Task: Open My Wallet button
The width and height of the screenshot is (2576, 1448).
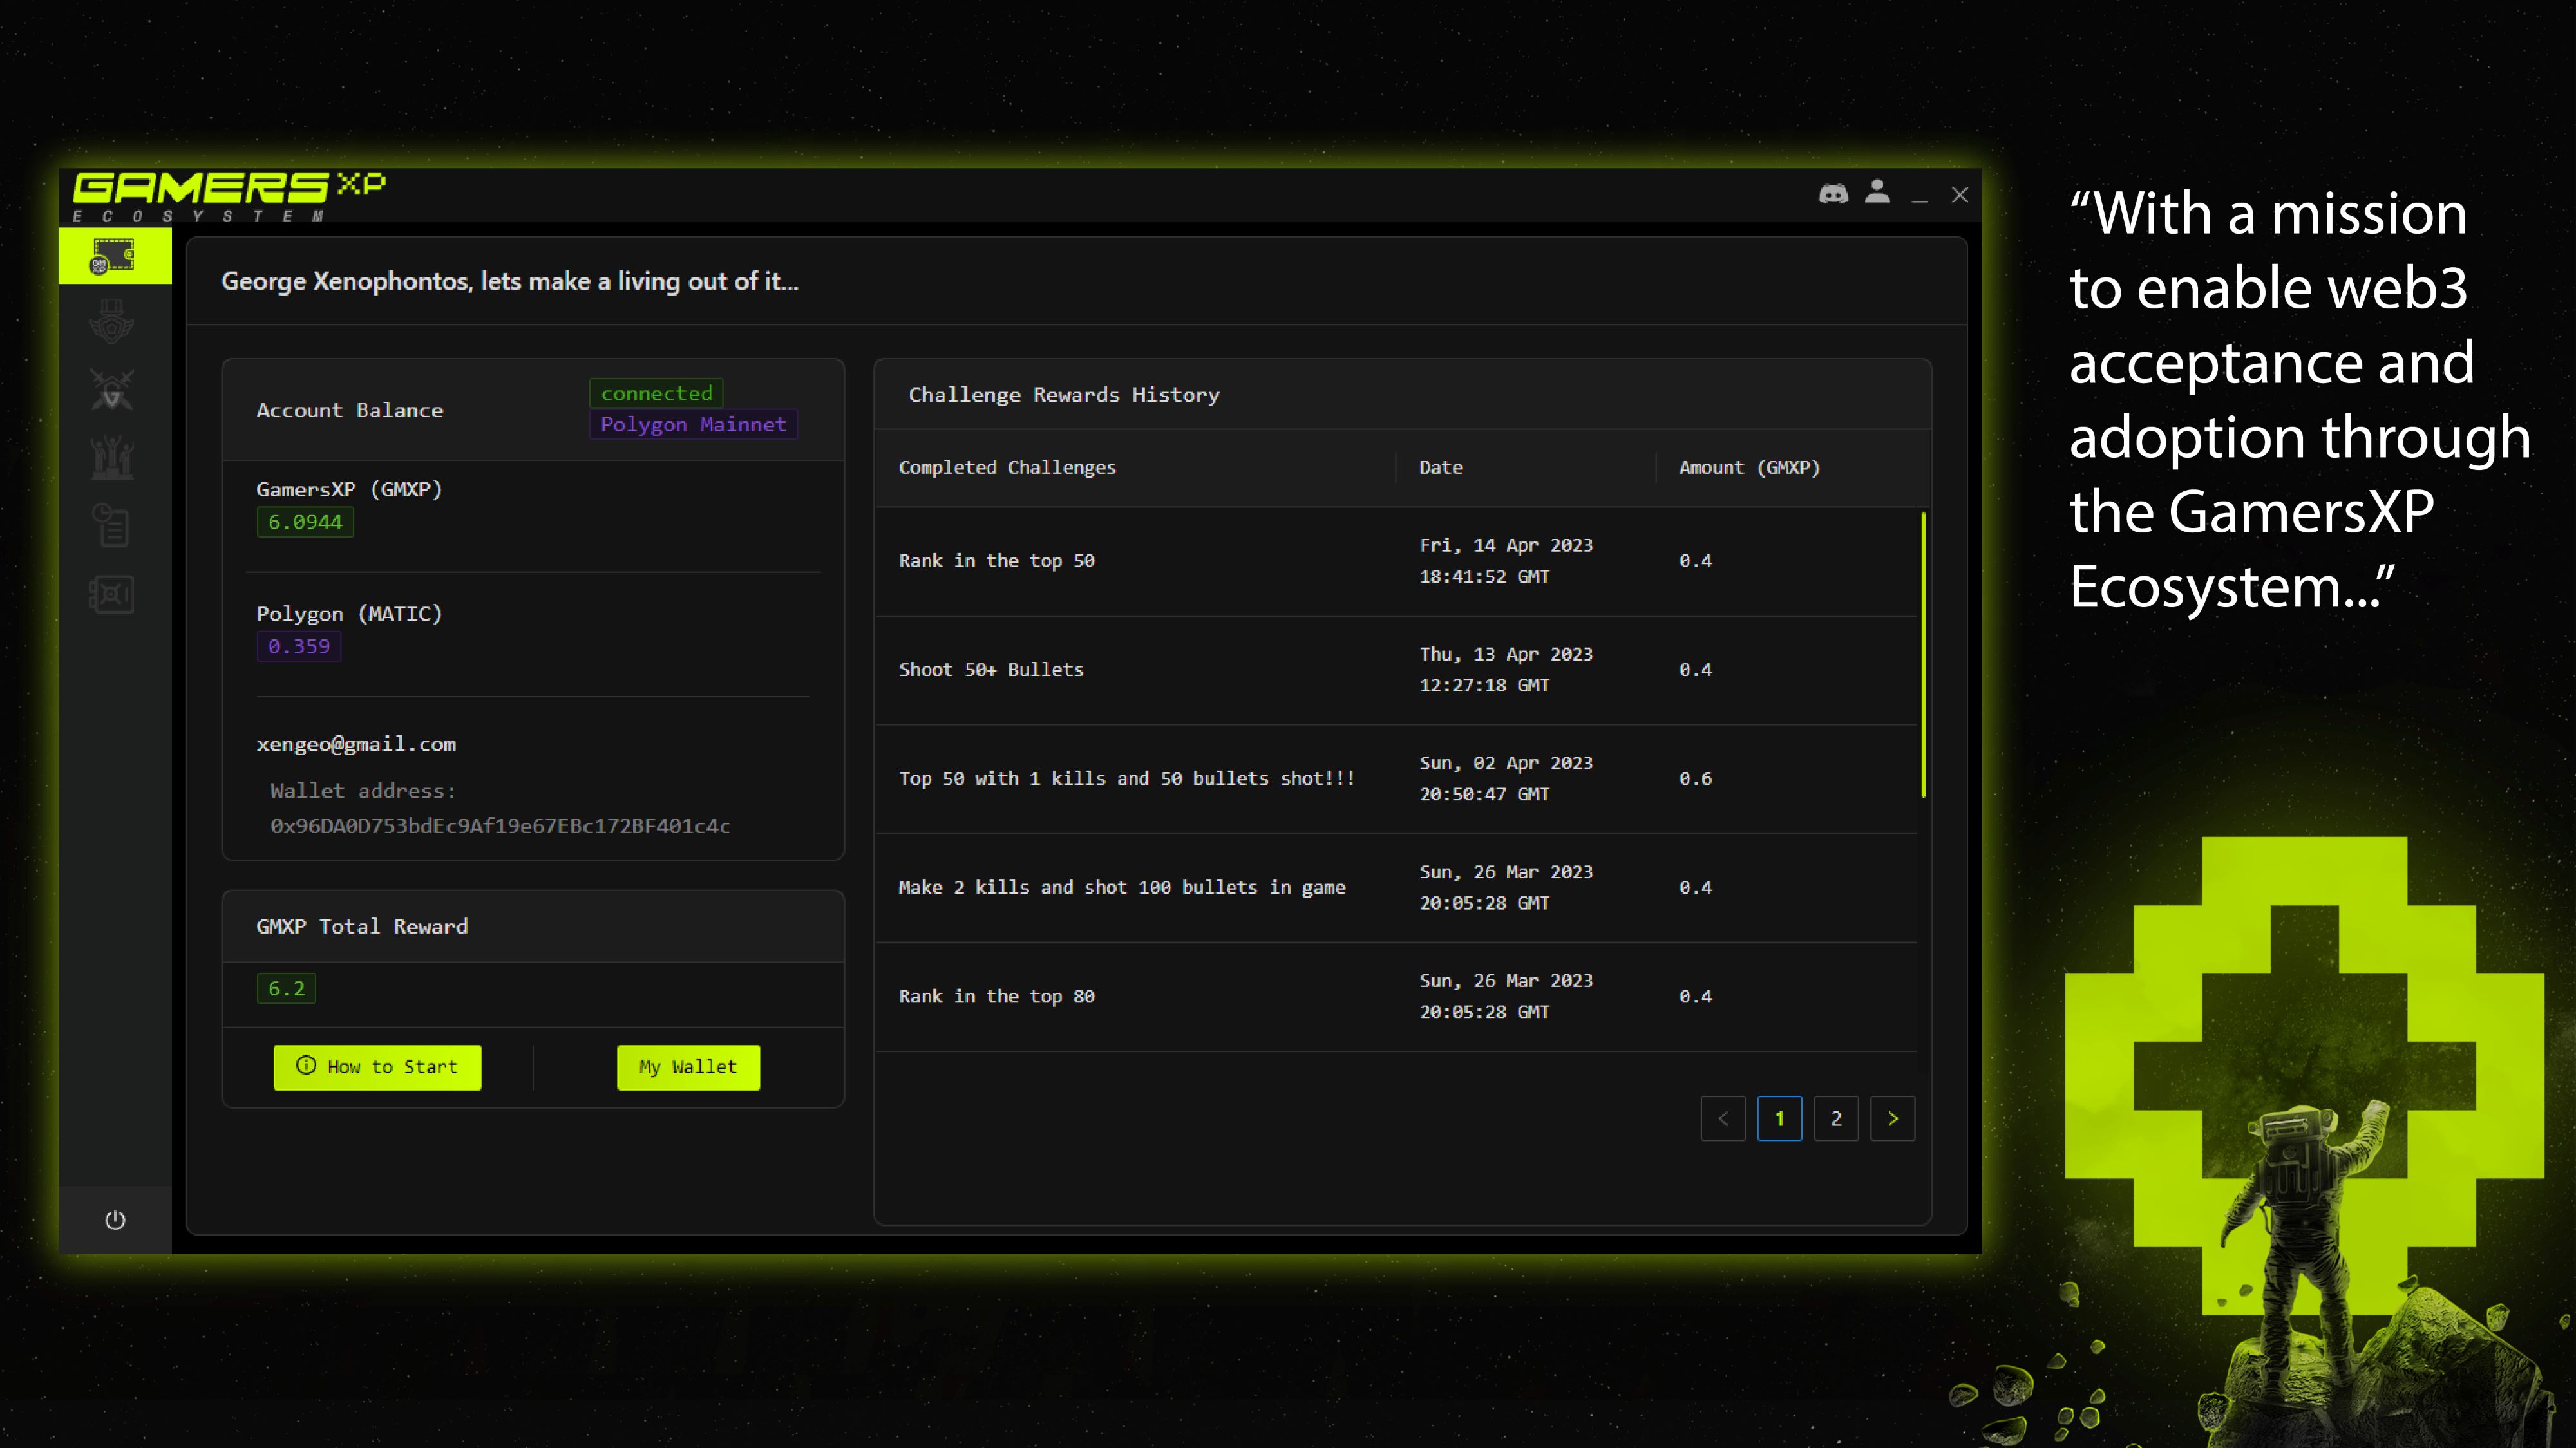Action: point(688,1067)
